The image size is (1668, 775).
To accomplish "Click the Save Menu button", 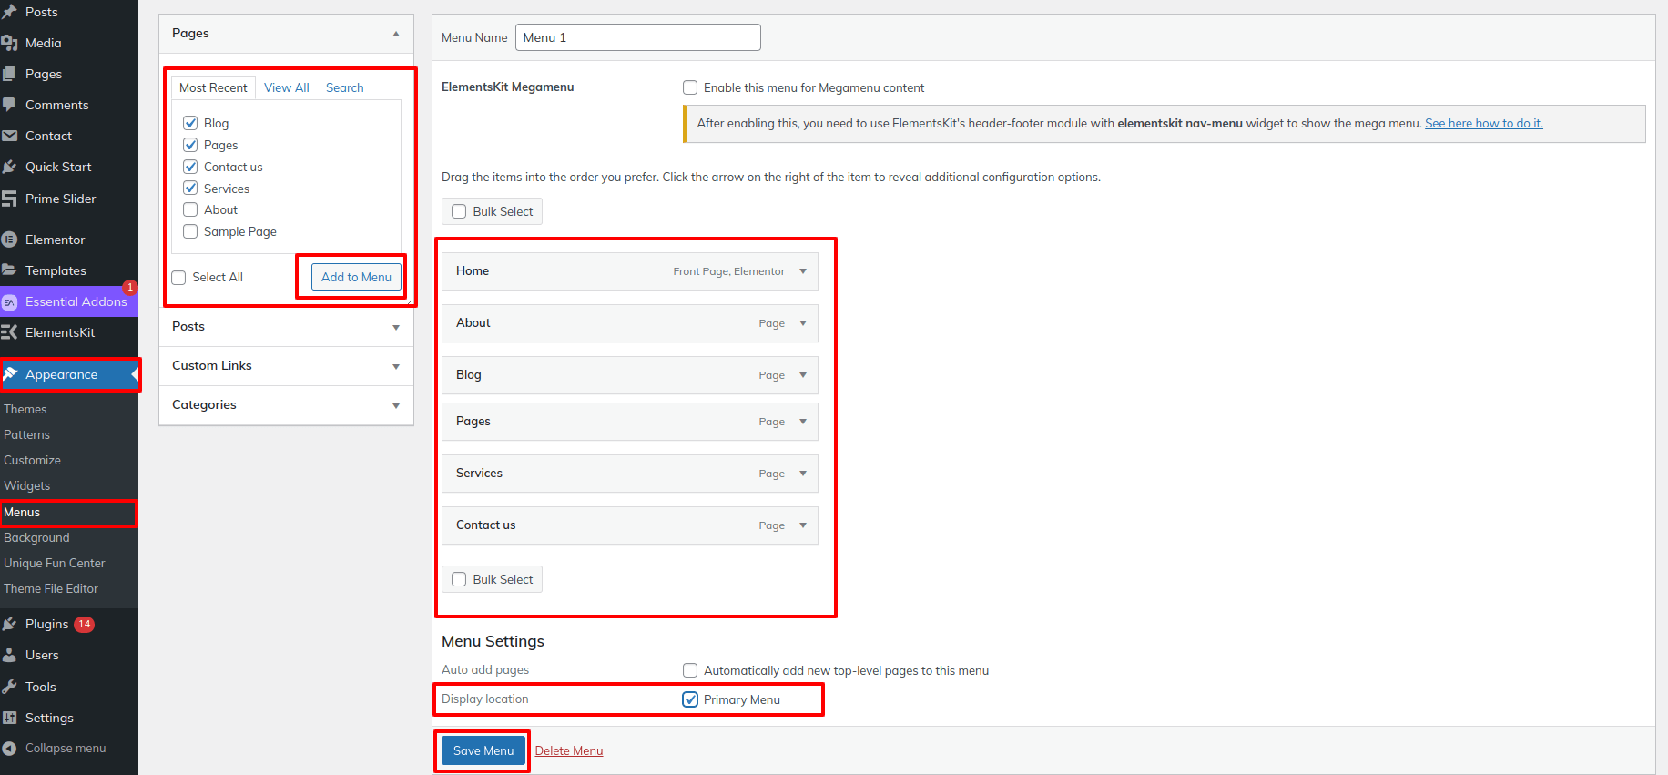I will (x=483, y=750).
